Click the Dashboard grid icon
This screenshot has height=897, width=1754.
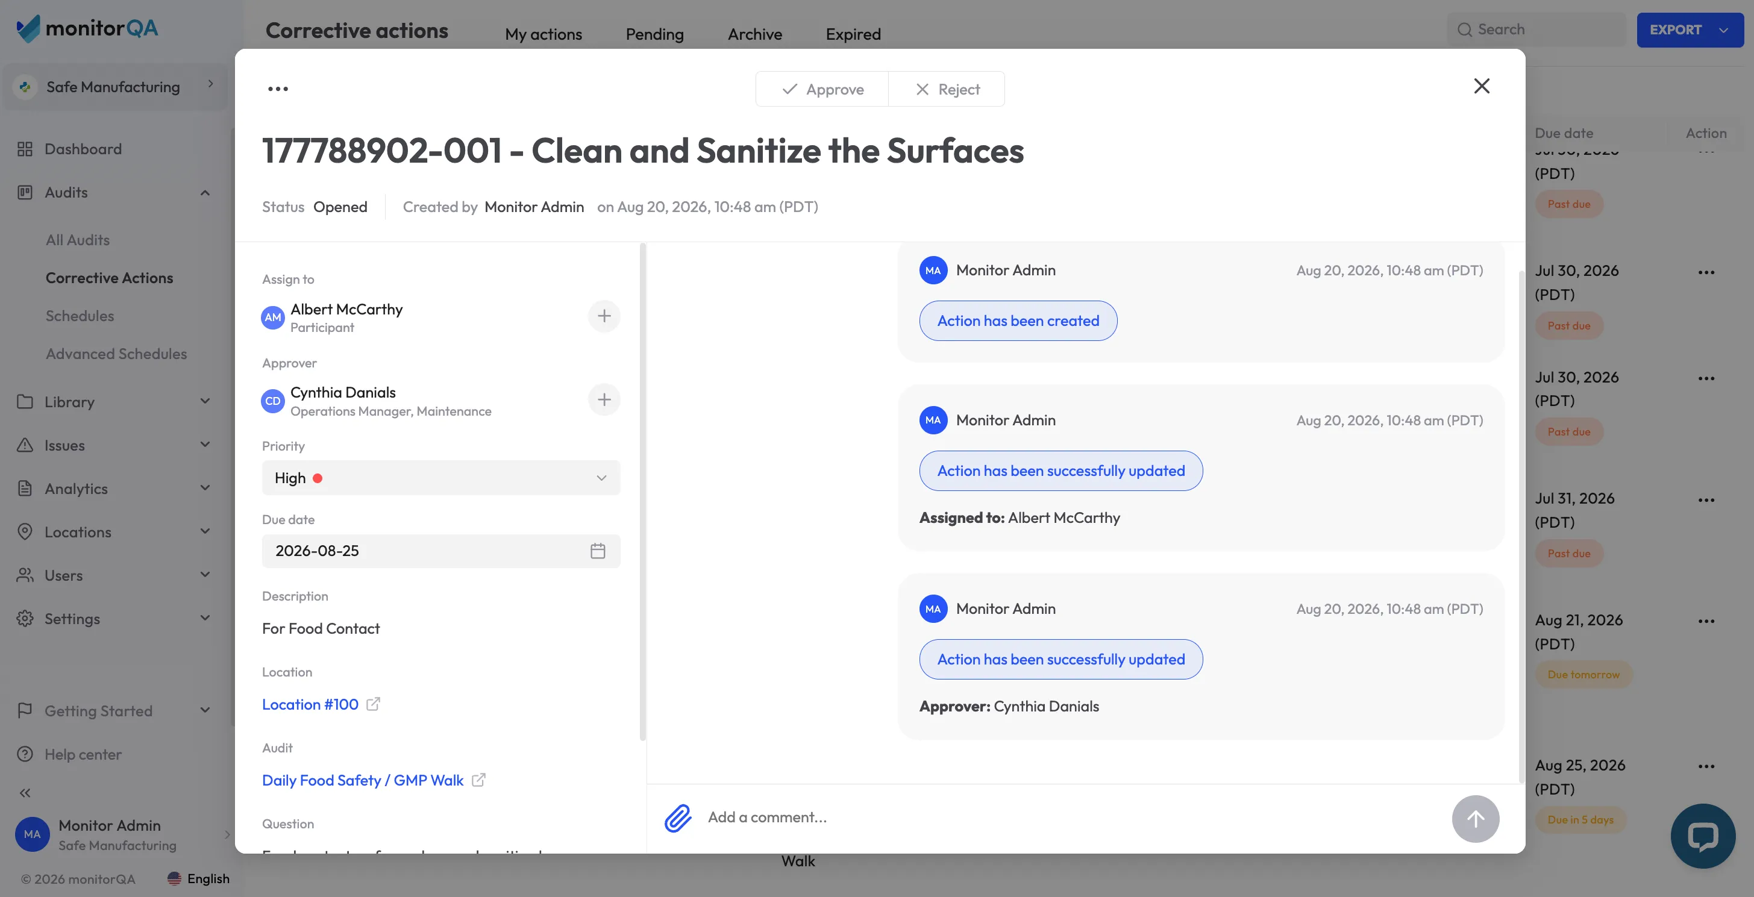pyautogui.click(x=25, y=149)
